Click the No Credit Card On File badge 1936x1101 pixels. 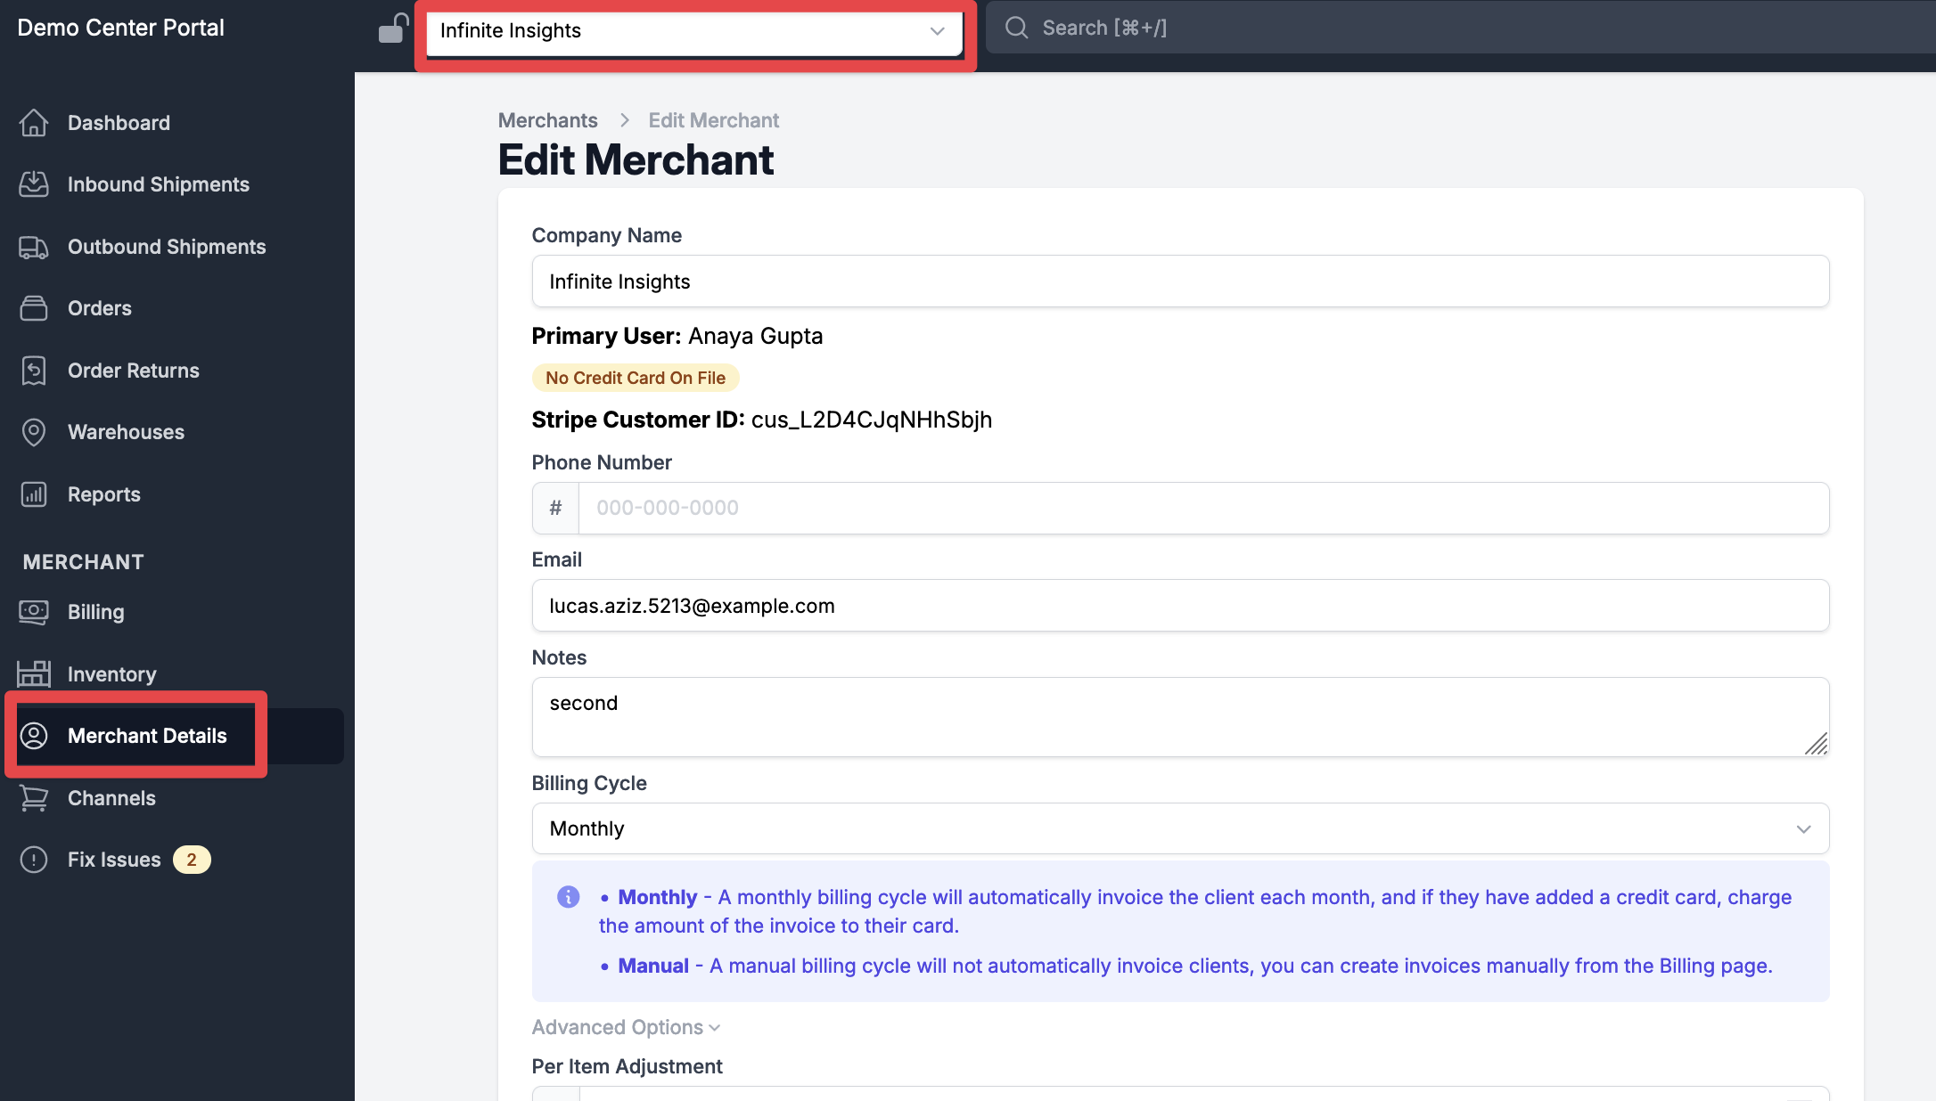click(x=636, y=378)
